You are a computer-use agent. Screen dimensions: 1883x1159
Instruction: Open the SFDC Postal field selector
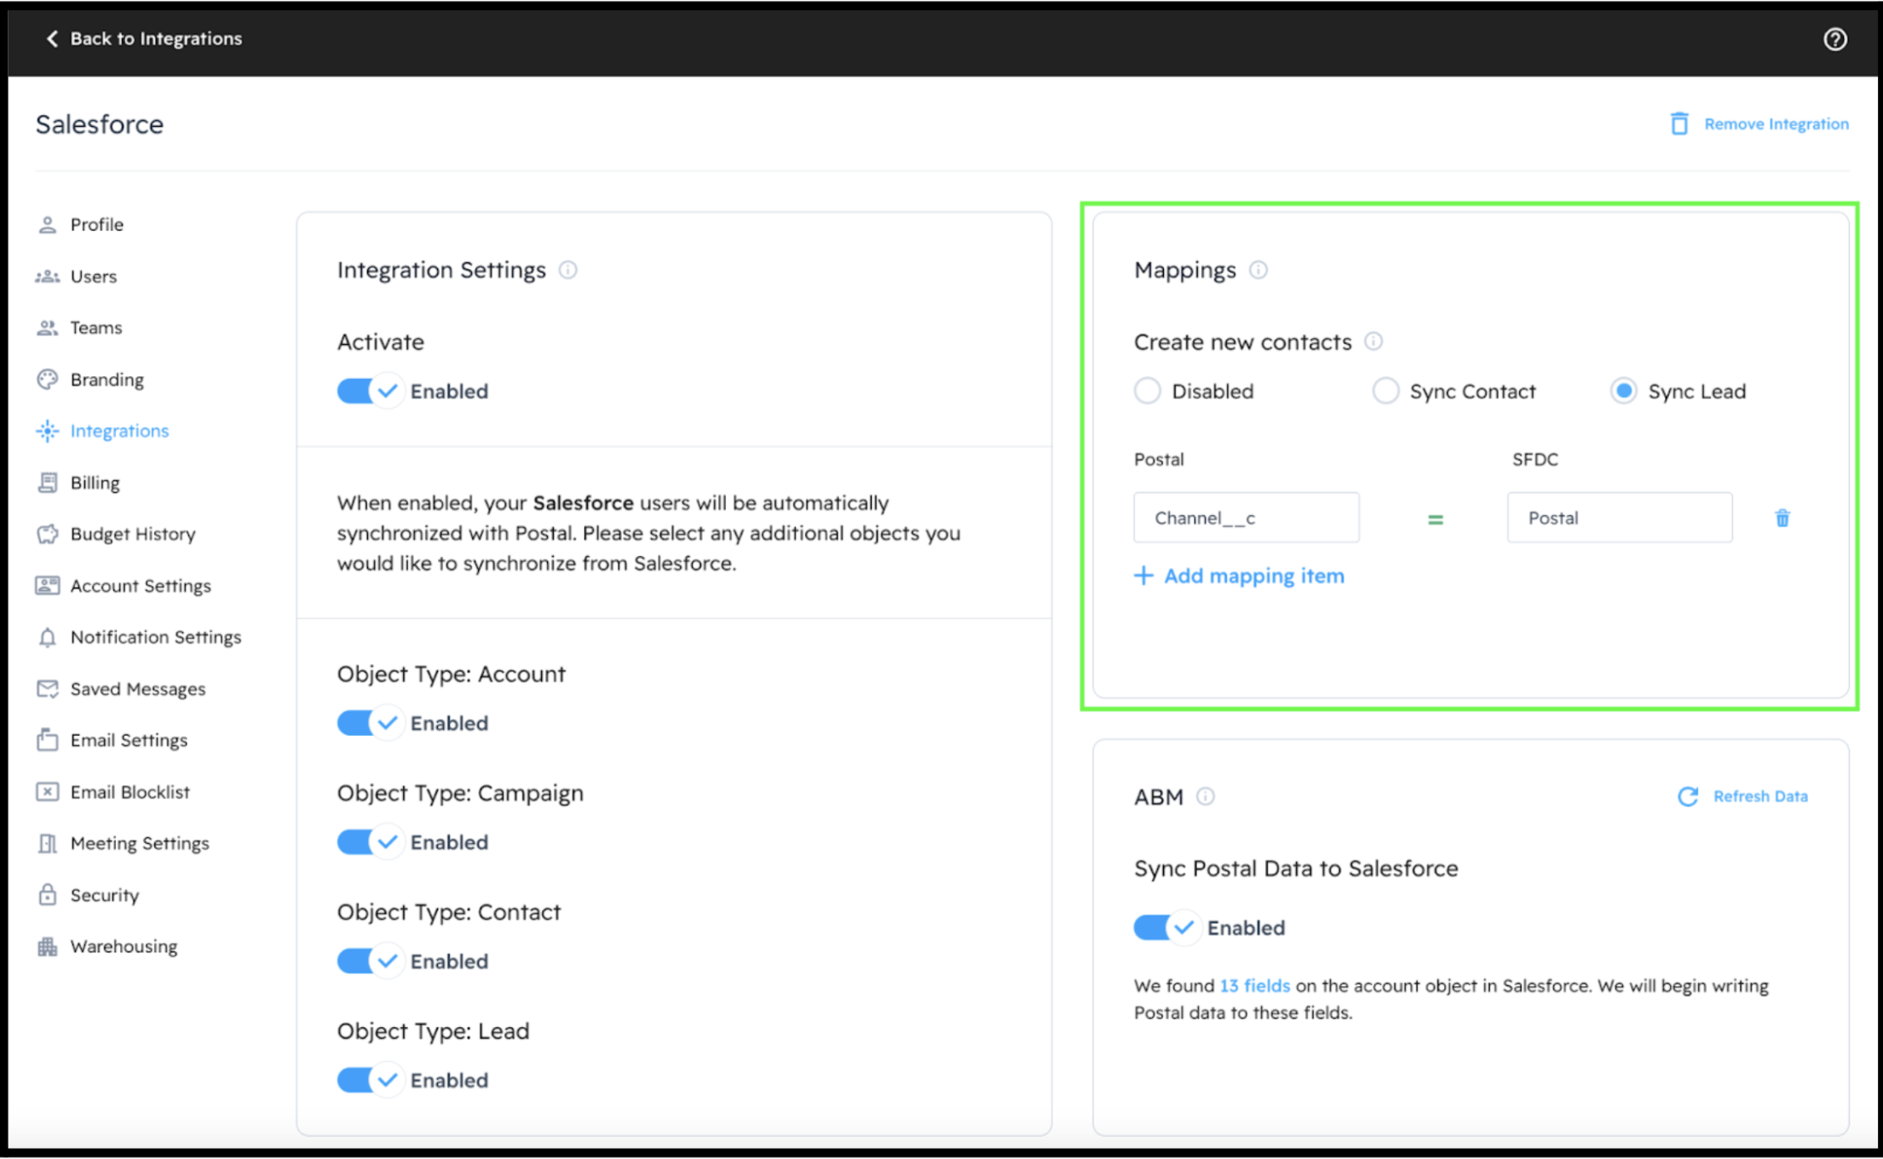click(1619, 518)
